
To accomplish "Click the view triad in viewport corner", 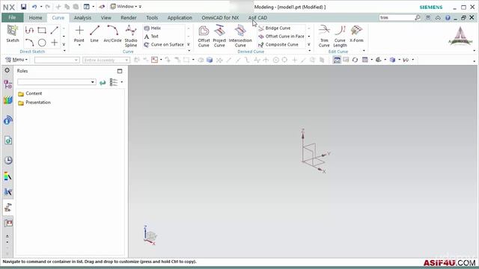I will 150,235.
